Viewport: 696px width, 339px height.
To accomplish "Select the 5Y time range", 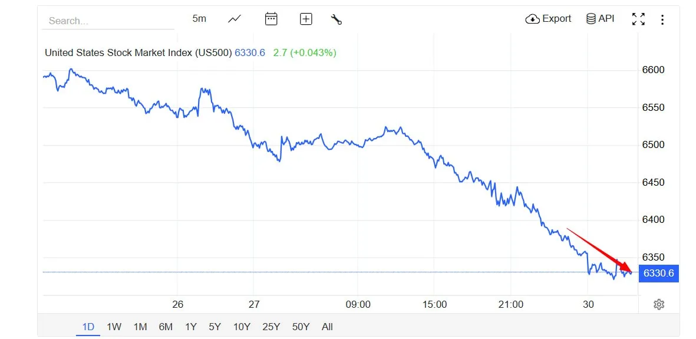I will point(215,327).
